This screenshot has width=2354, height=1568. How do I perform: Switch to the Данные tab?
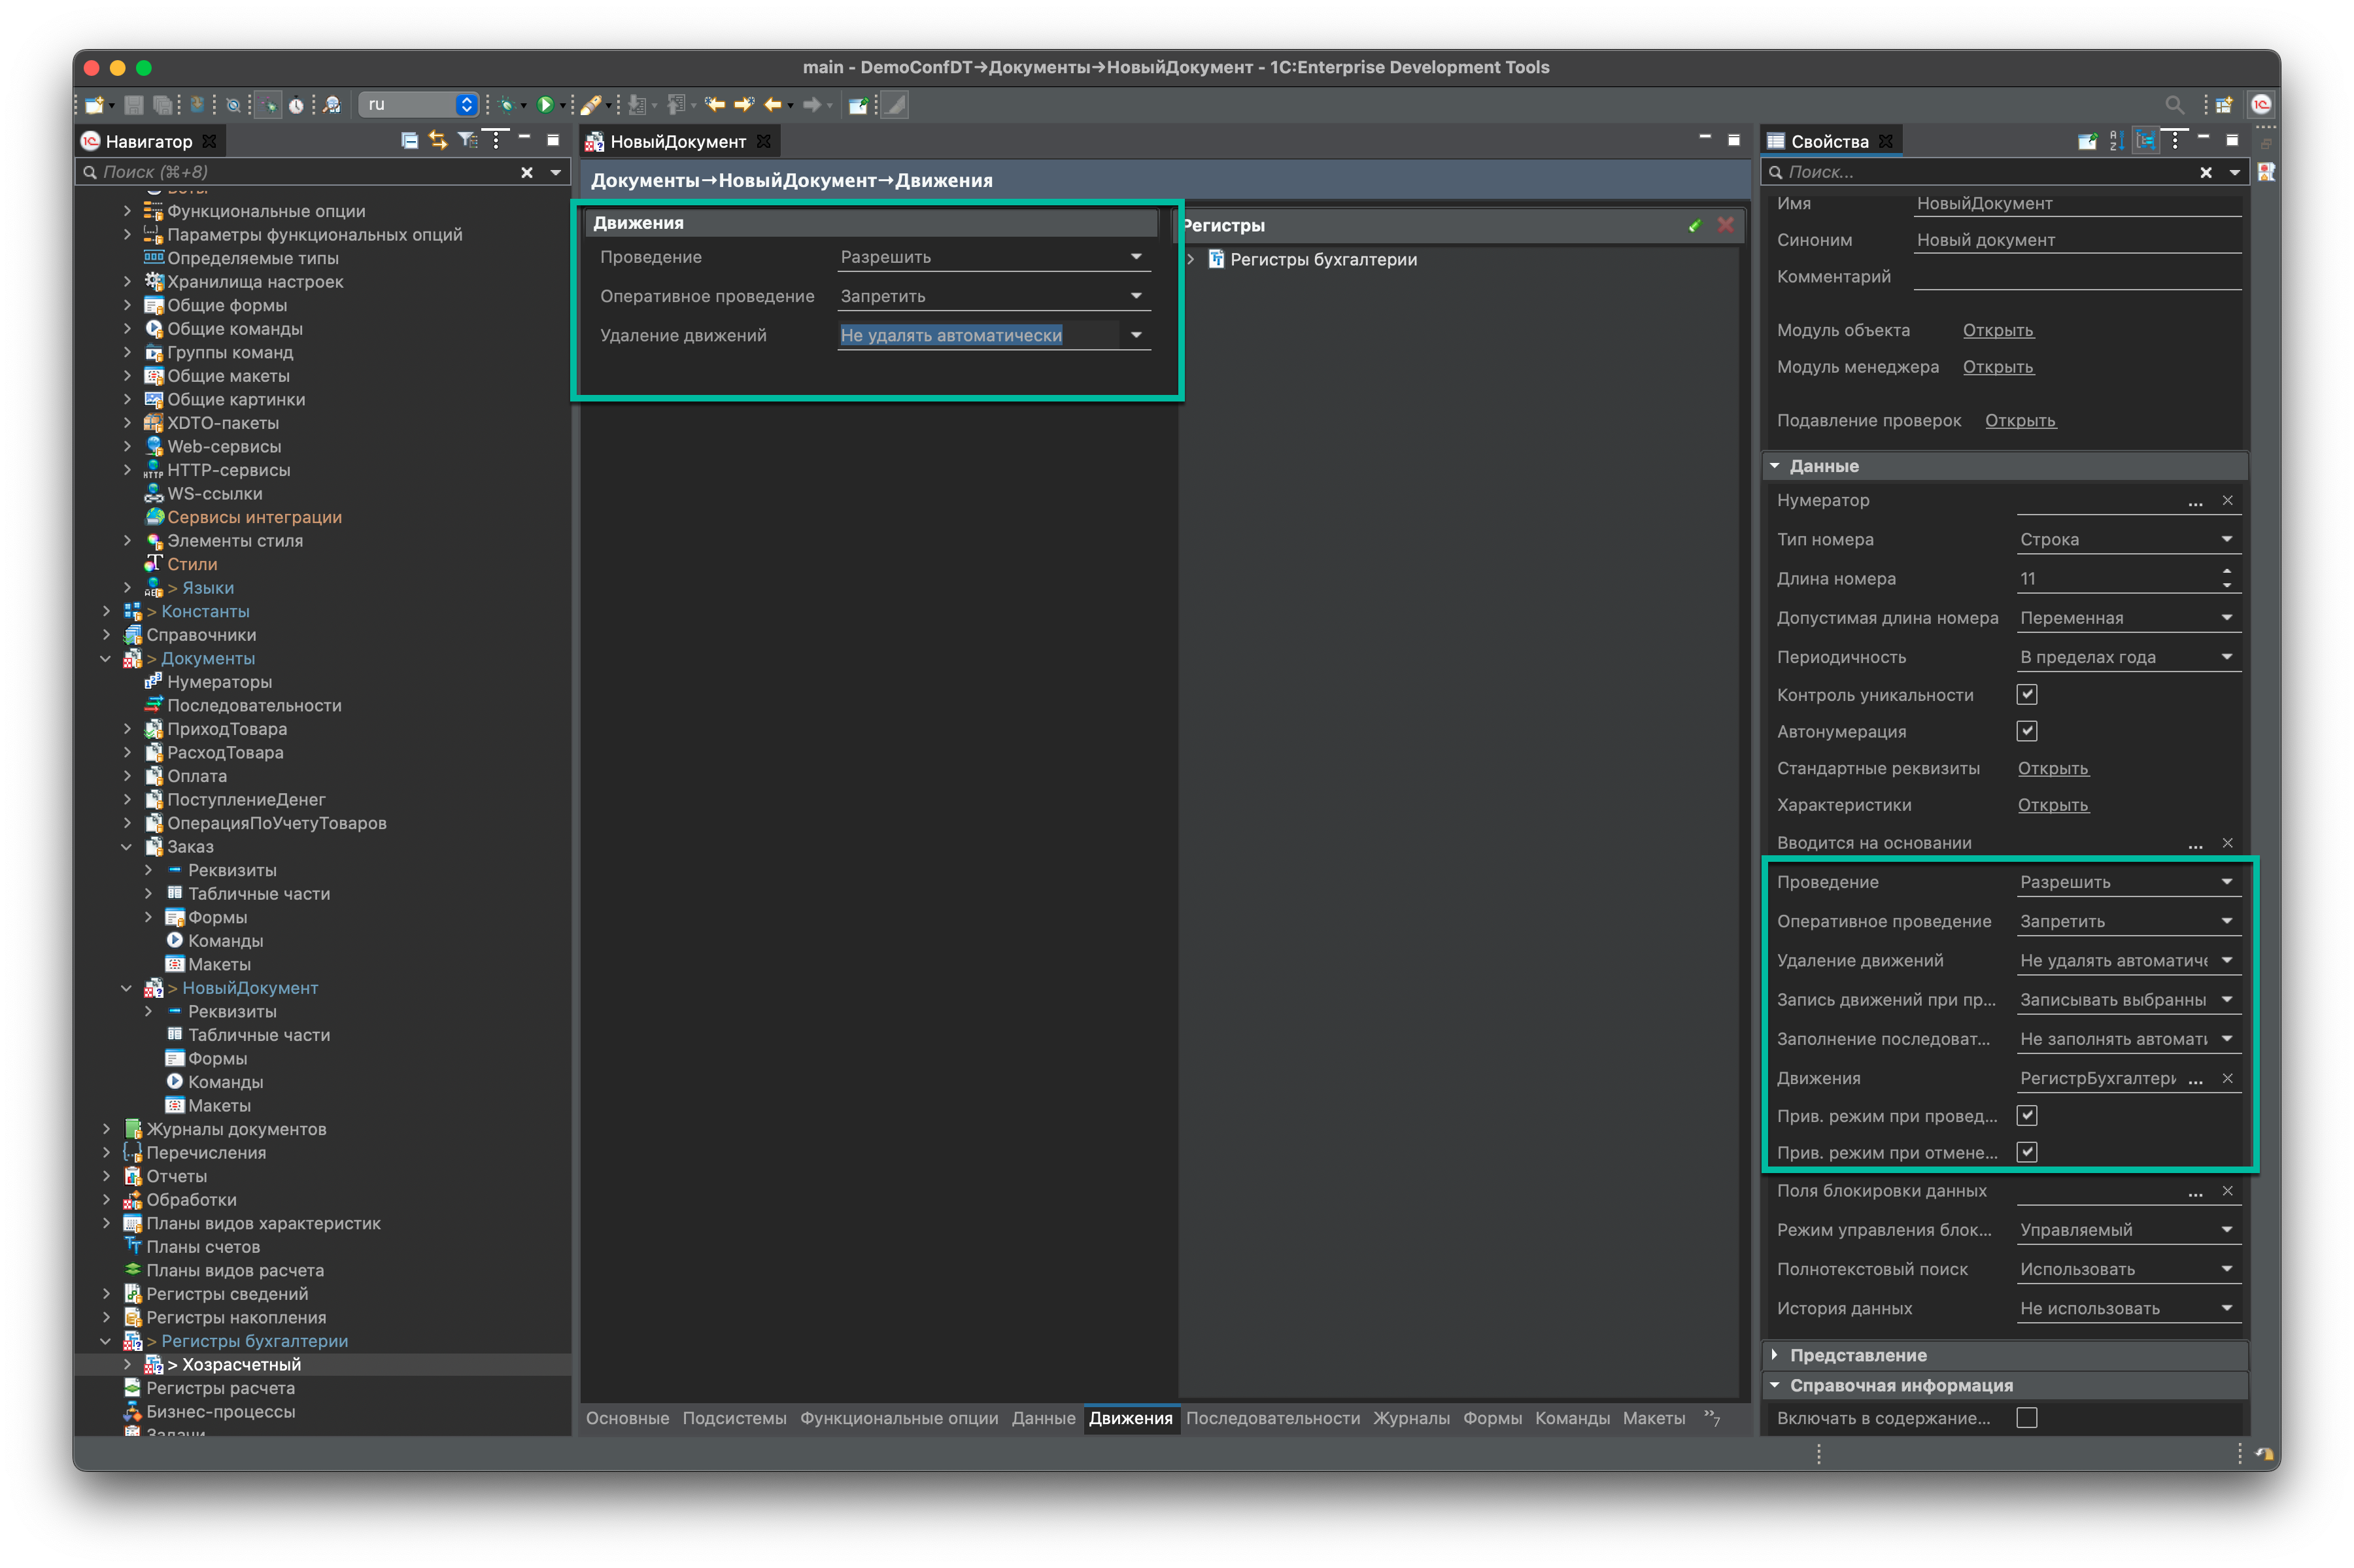point(1043,1417)
